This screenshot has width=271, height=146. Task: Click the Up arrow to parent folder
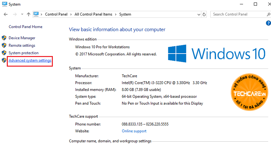[28, 14]
